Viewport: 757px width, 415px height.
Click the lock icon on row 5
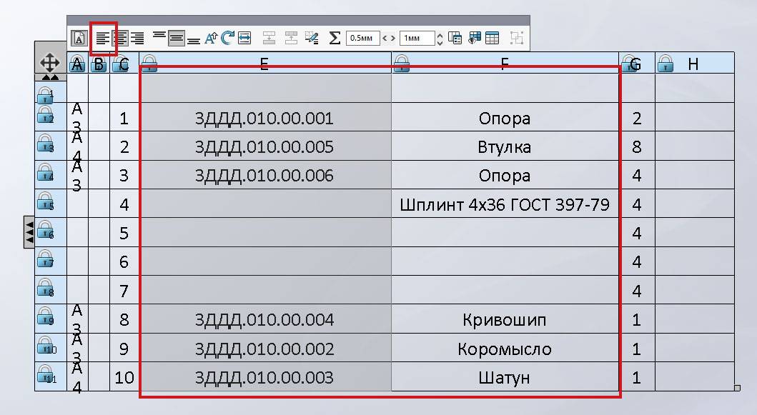tap(46, 203)
